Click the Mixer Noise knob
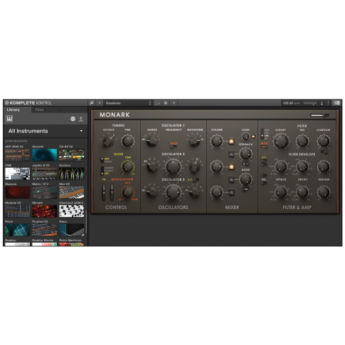Viewport: 345px width, 345px height. 245,179
